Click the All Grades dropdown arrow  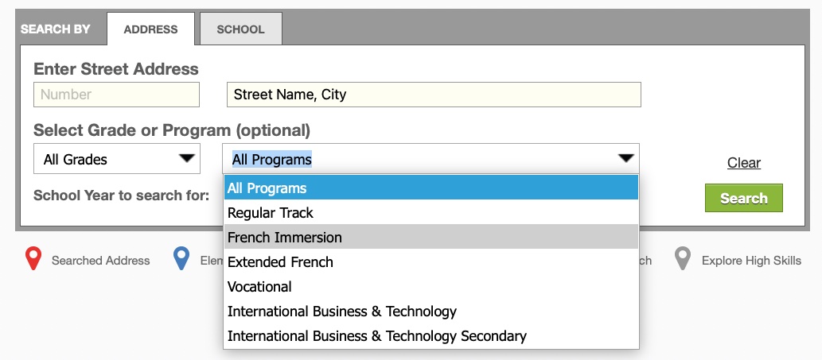pos(187,158)
